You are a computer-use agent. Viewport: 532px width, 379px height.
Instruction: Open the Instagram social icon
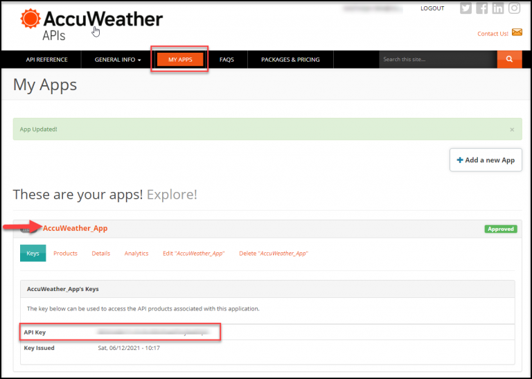coord(514,8)
